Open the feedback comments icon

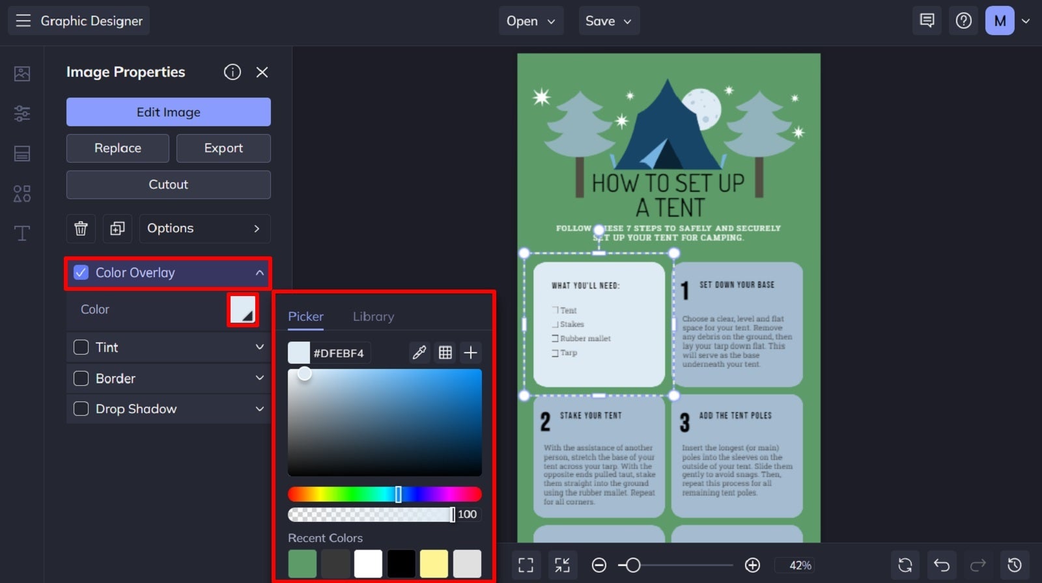pos(927,21)
